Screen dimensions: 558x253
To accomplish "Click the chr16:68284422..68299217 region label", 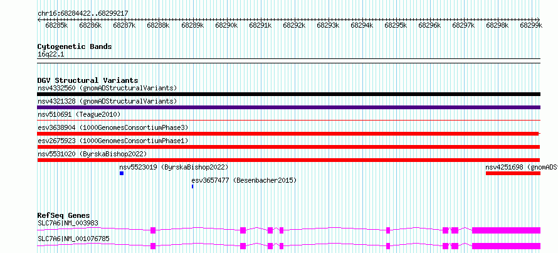I will tap(83, 14).
